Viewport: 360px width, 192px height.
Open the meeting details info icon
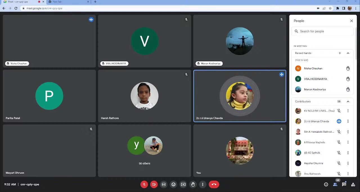pyautogui.click(x=326, y=184)
